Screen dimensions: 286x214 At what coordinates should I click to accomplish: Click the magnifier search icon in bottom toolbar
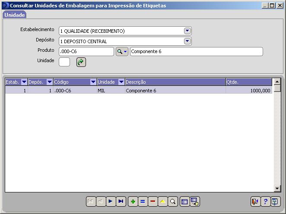tap(173, 201)
